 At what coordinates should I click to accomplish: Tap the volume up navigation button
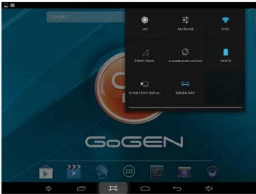[209, 188]
